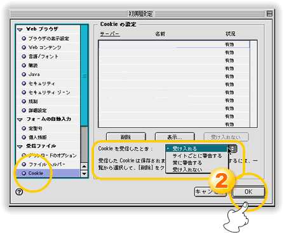Click the bullet icon beside 個人情報
The height and width of the screenshot is (233, 284).
pos(24,138)
